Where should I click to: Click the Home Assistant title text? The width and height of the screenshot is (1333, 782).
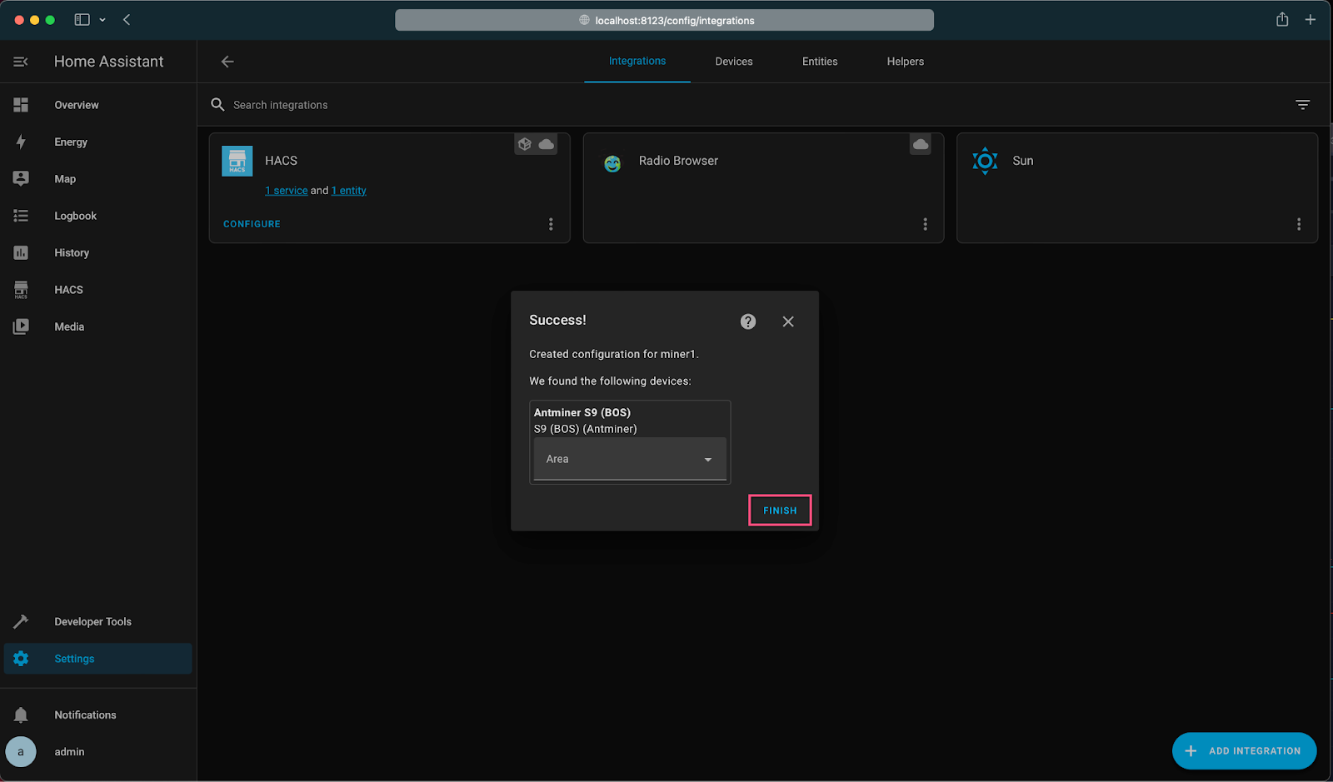(x=109, y=62)
